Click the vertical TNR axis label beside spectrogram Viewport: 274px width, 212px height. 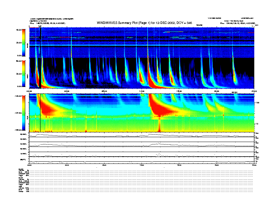click(x=27, y=118)
